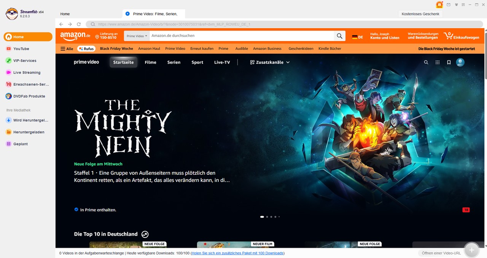Open the Prime Video profile avatar
This screenshot has height=258, width=487.
click(x=460, y=62)
